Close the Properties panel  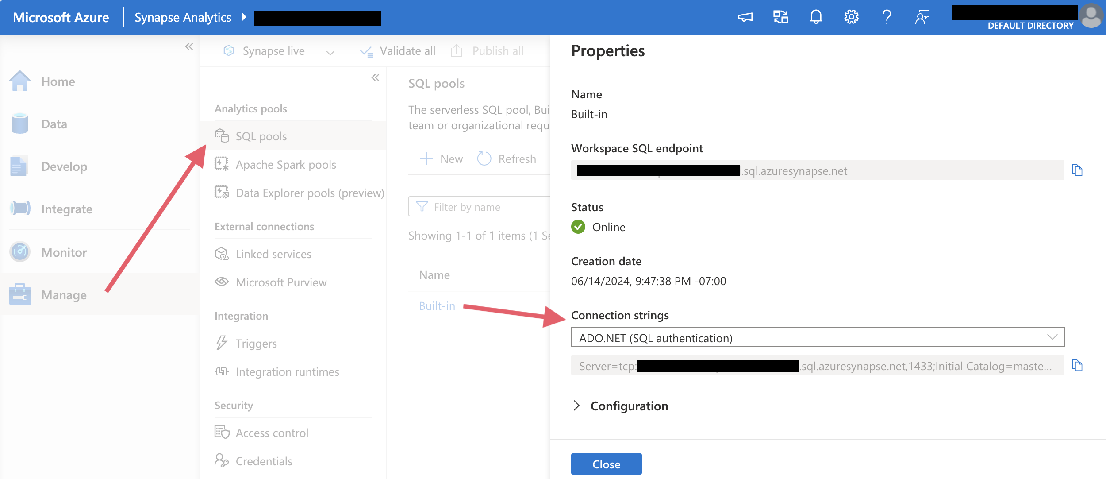coord(606,464)
